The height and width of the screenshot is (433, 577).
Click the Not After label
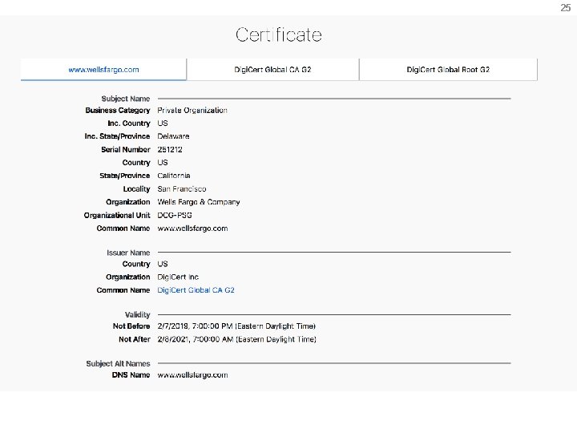(x=135, y=339)
